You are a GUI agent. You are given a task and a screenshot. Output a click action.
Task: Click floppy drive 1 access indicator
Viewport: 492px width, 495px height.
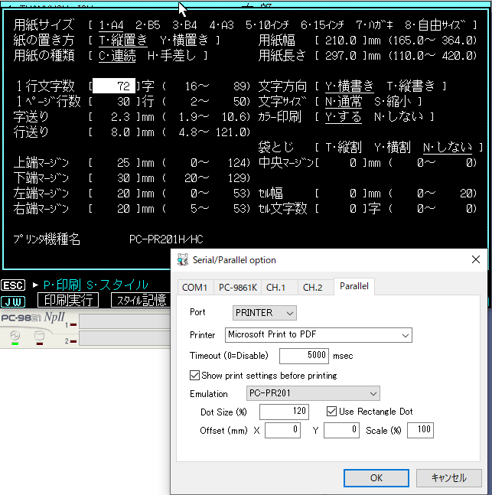tap(73, 324)
